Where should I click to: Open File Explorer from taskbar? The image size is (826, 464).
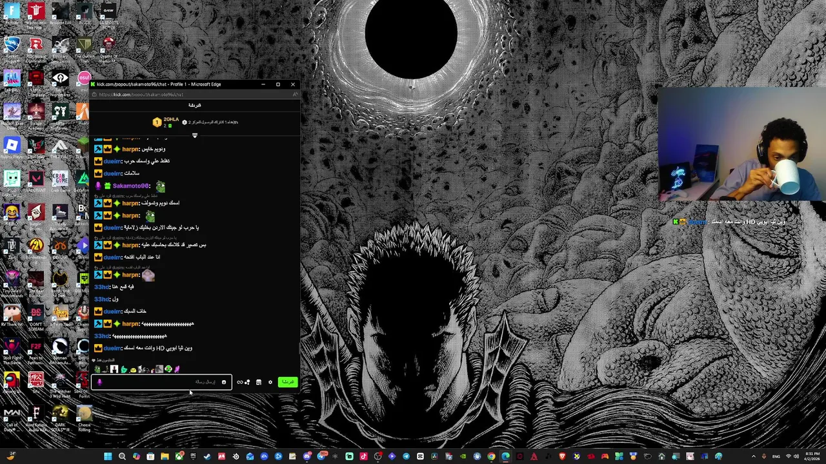(165, 456)
